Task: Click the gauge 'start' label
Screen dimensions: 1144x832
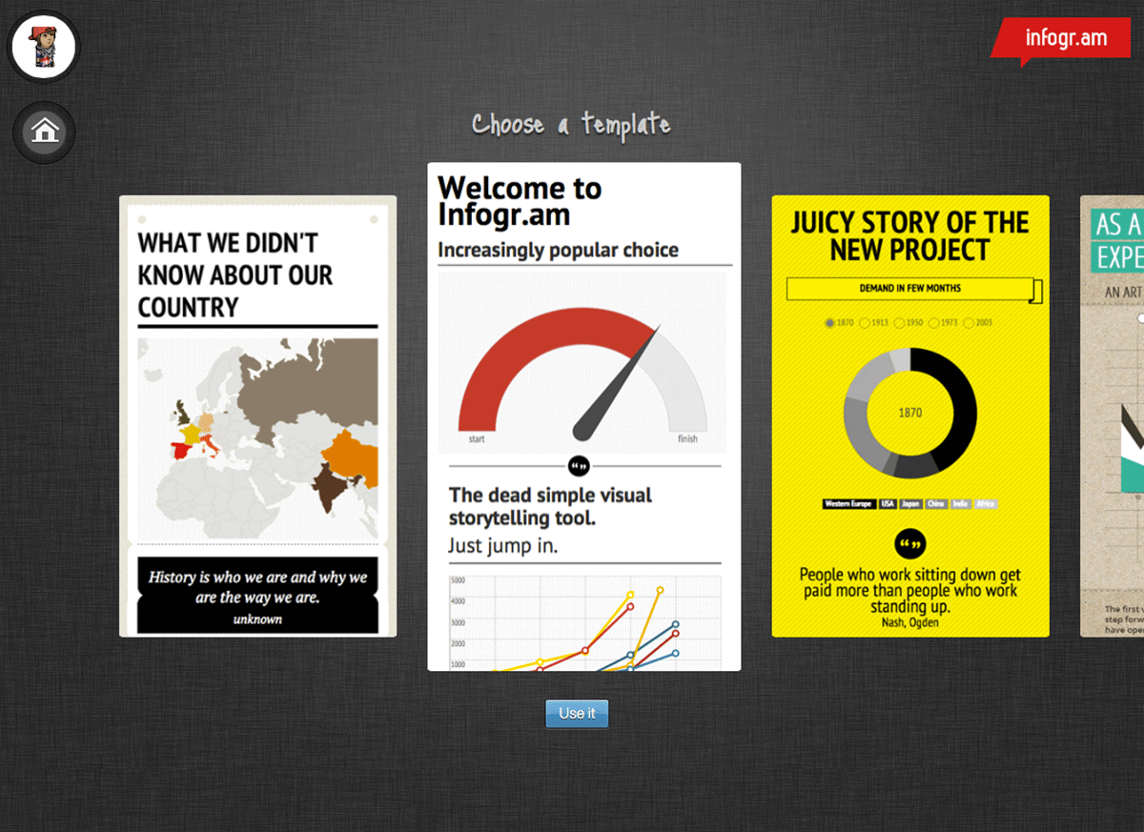Action: tap(477, 439)
